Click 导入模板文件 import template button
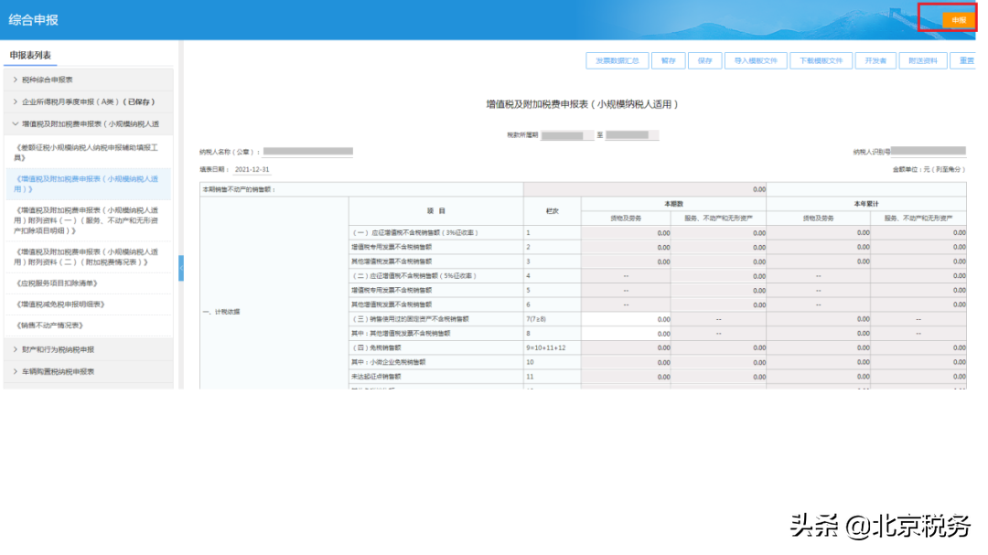988x555 pixels. pyautogui.click(x=756, y=61)
